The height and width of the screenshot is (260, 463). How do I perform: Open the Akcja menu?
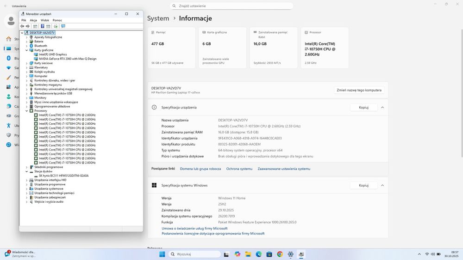click(33, 20)
